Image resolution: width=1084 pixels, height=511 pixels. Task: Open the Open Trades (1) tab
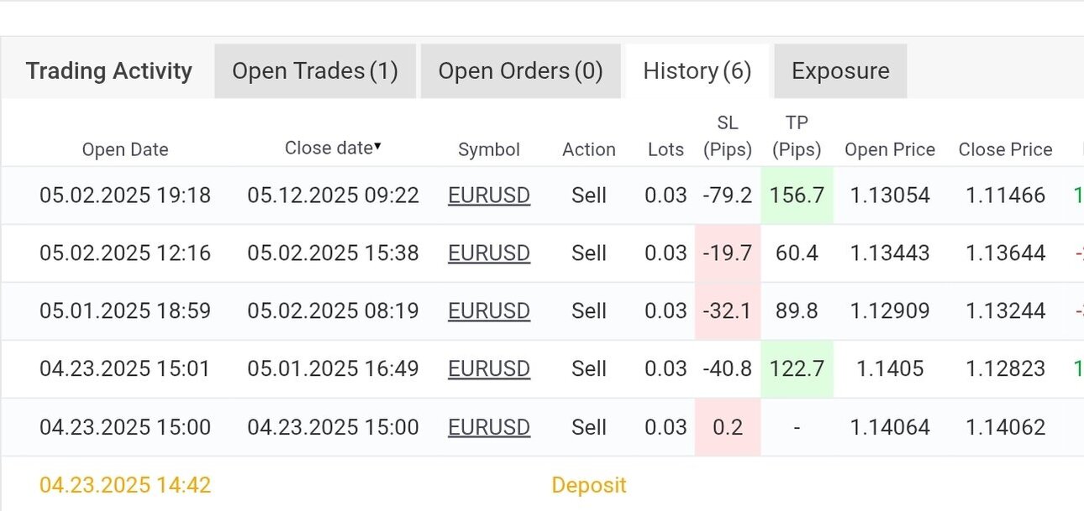[x=315, y=71]
